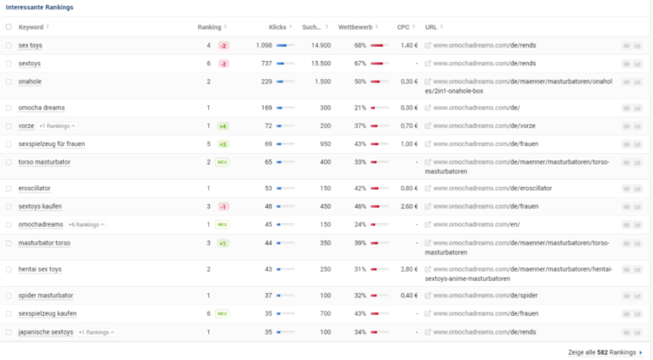Click help icon next to Keyword header

48,27
